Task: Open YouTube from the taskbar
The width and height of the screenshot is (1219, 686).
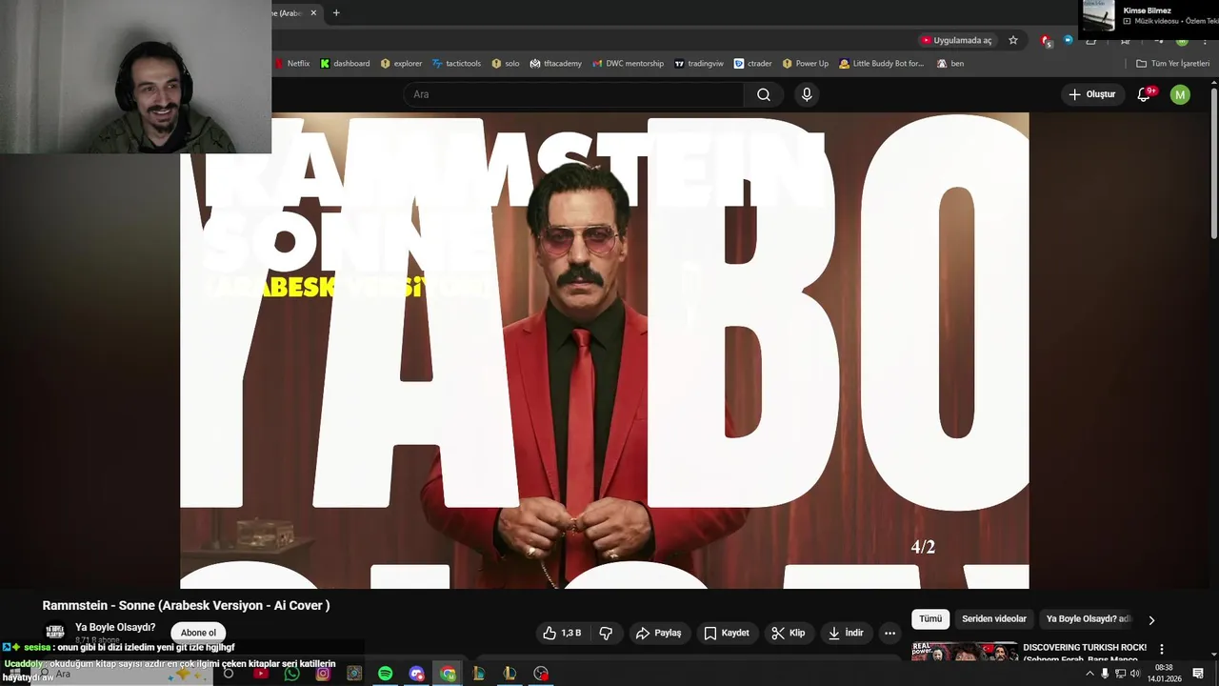Action: pos(260,674)
